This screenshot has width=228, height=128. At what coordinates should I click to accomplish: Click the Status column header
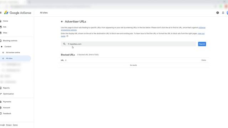click(x=203, y=60)
